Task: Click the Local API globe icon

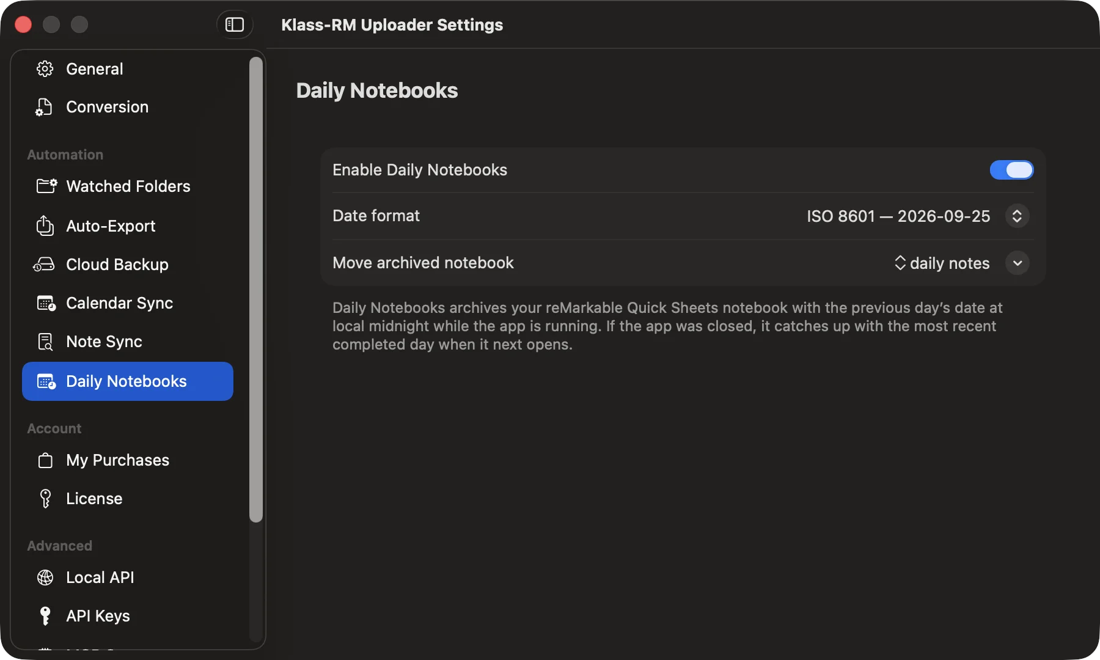Action: pyautogui.click(x=45, y=577)
